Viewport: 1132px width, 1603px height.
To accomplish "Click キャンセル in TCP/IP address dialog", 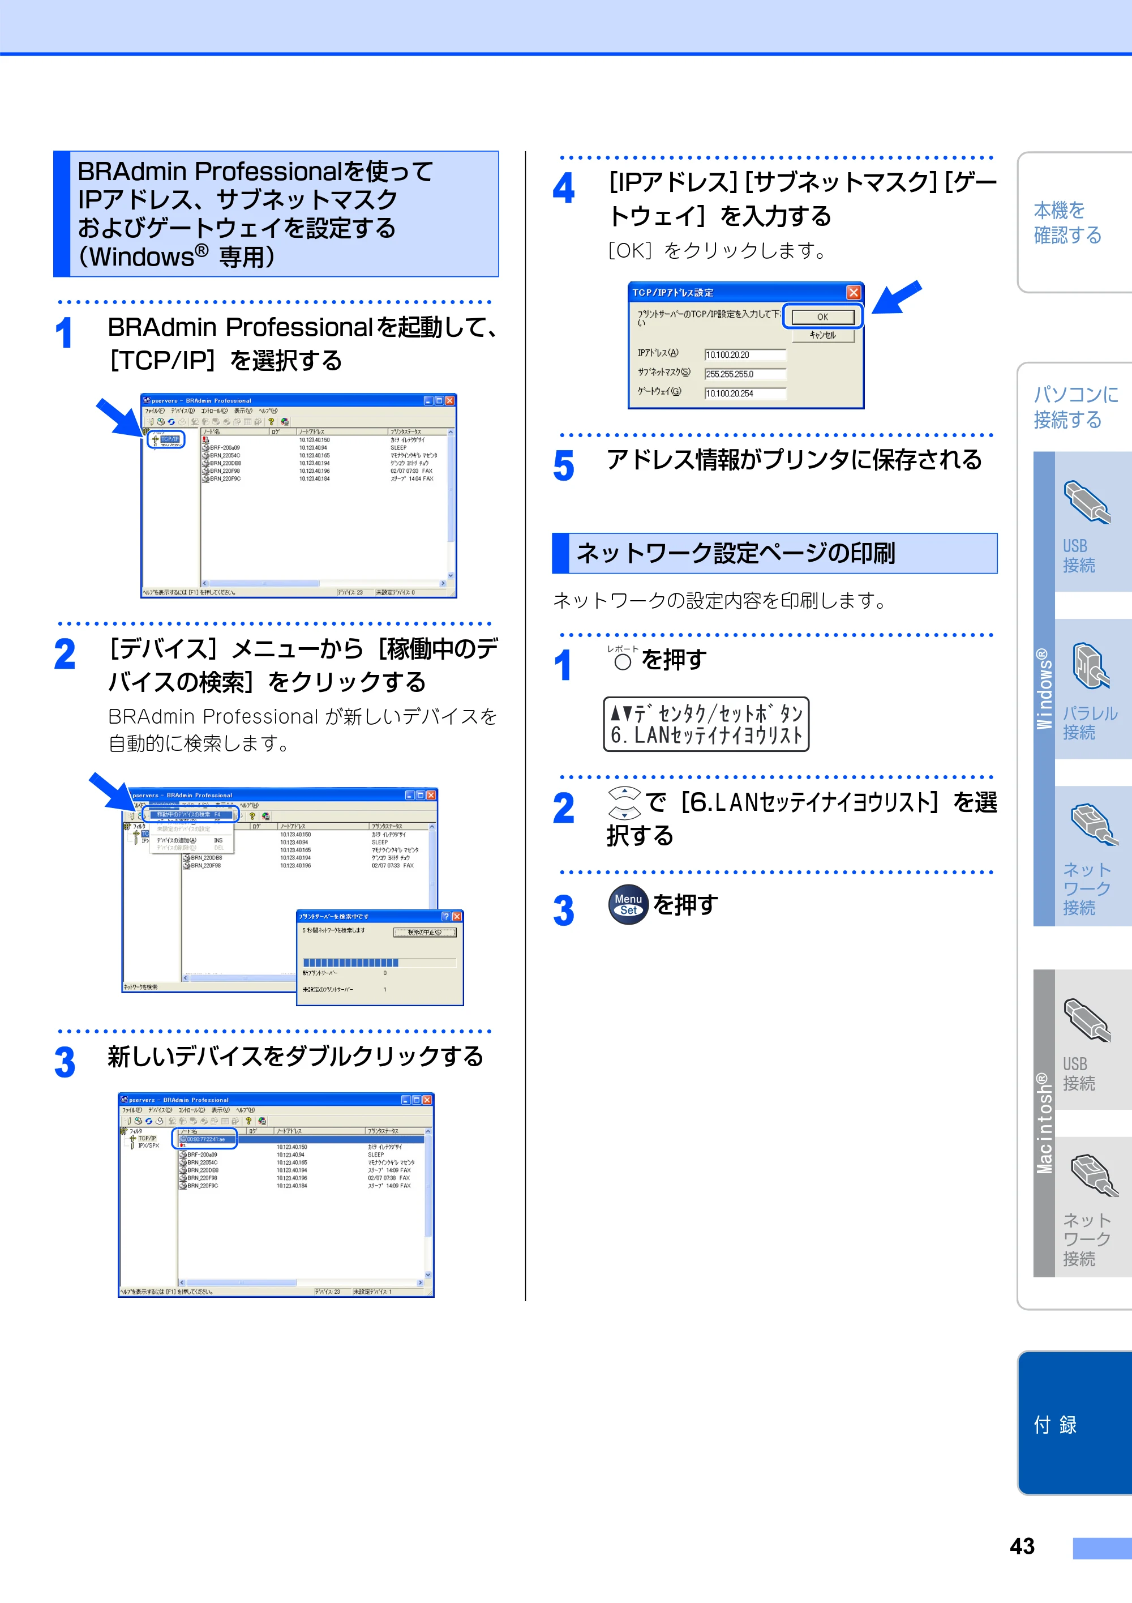I will 823,335.
